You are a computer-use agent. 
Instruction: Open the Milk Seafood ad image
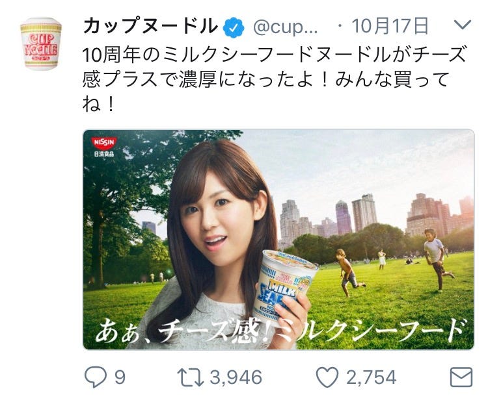pos(278,239)
